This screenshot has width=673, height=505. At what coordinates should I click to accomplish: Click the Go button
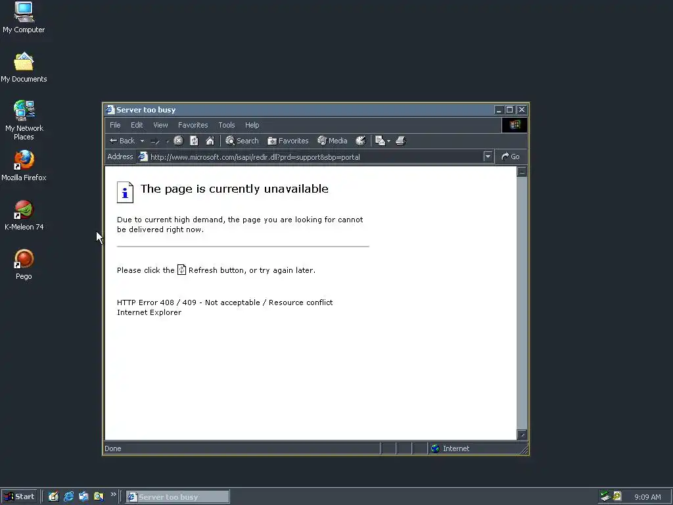point(510,156)
